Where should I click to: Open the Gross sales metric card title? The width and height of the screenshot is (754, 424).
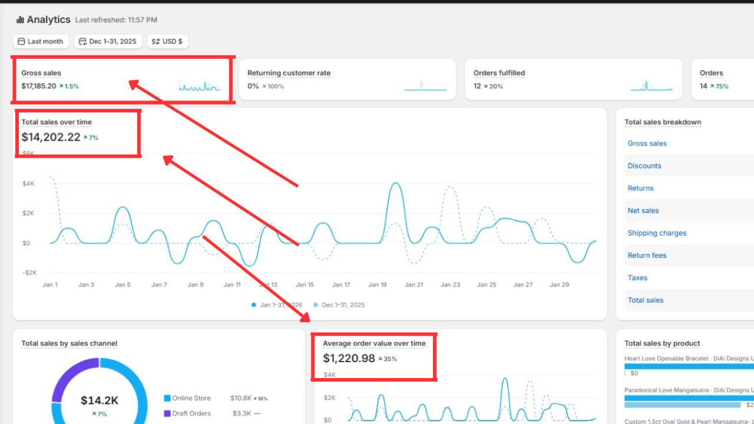[x=41, y=73]
